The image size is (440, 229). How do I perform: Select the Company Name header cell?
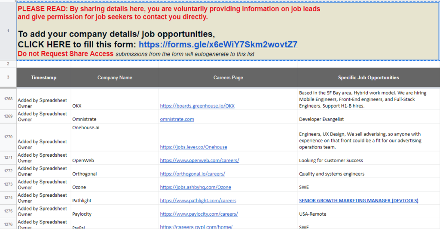(x=115, y=77)
